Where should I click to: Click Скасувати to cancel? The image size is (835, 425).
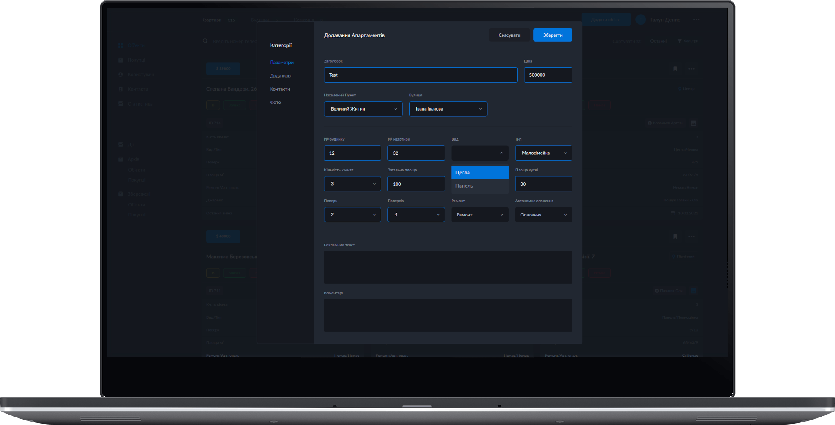(x=509, y=35)
